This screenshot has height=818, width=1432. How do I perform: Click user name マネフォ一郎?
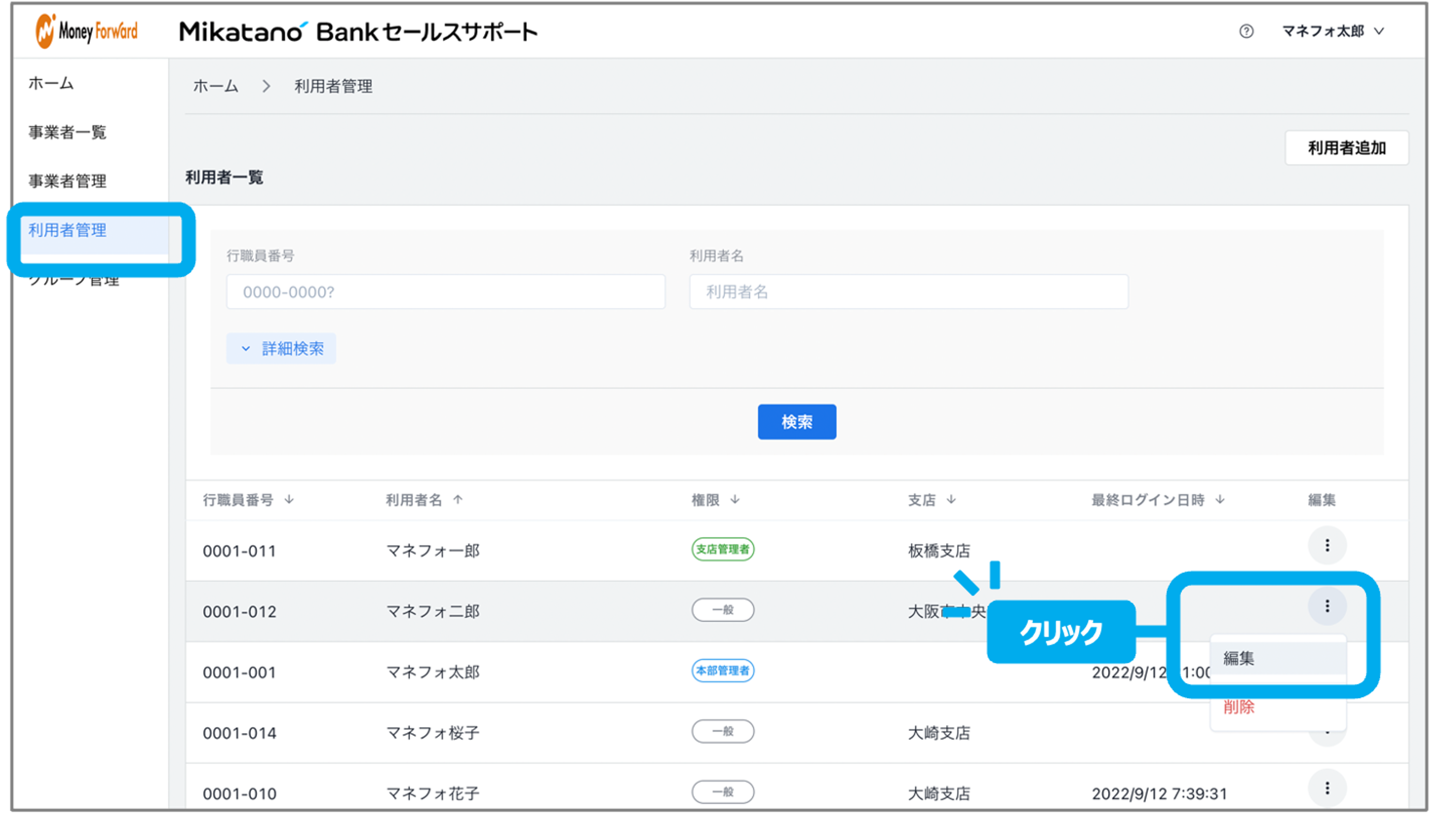[x=432, y=551]
